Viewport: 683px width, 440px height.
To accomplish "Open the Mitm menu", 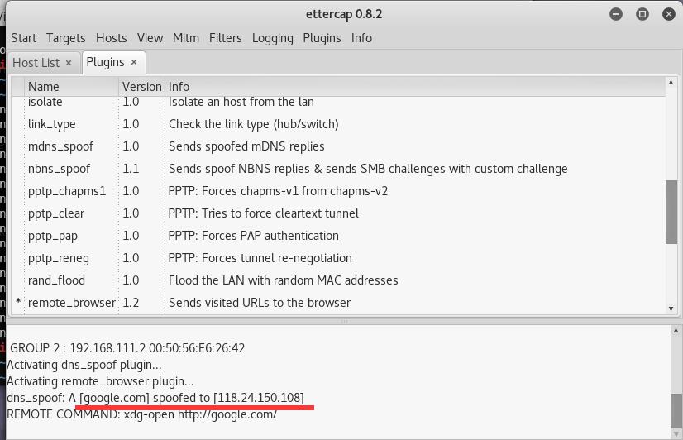I will pos(185,38).
